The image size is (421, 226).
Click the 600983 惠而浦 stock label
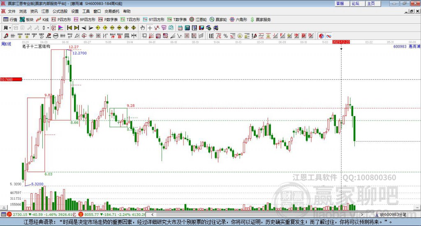point(407,46)
